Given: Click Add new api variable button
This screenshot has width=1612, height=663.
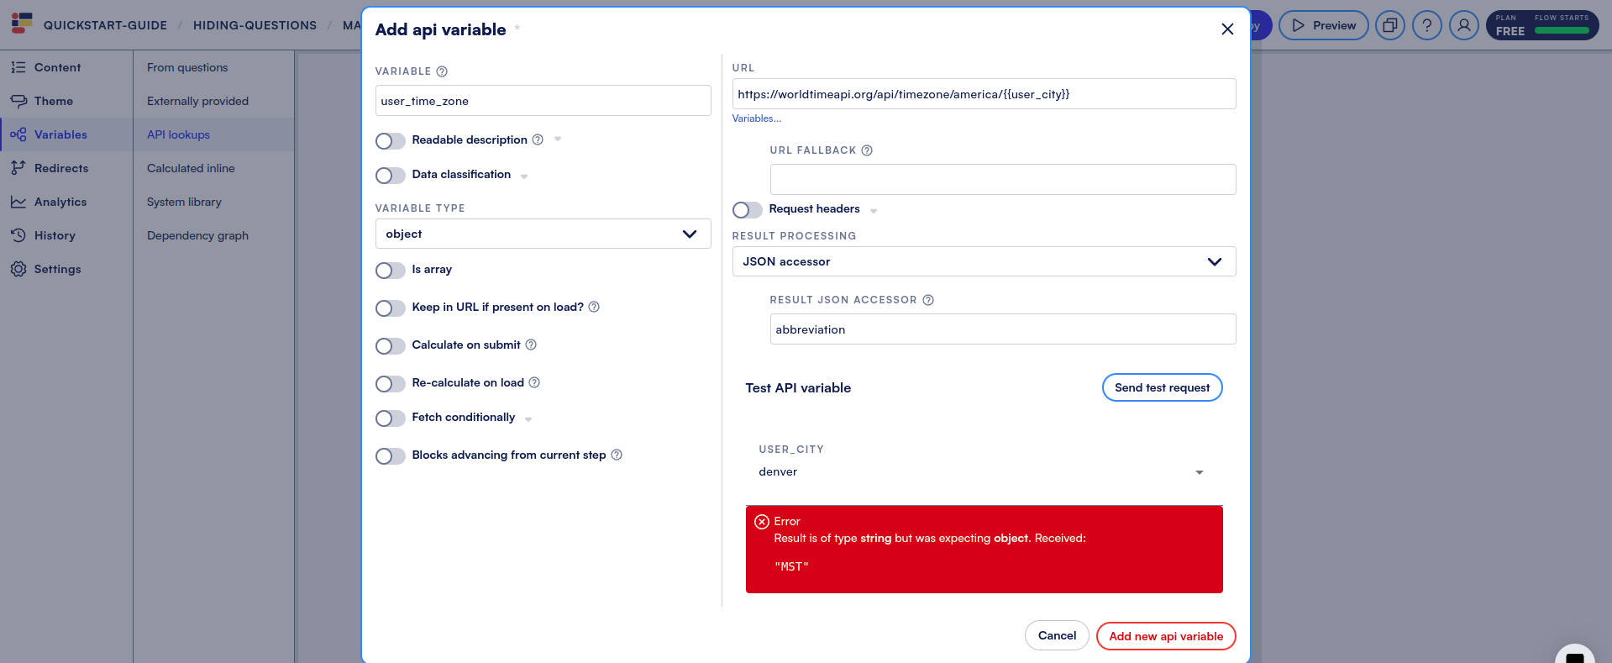Looking at the screenshot, I should (1165, 636).
